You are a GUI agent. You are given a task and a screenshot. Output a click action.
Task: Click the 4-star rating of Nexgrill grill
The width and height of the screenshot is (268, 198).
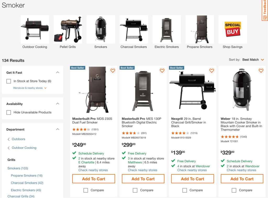[180, 133]
